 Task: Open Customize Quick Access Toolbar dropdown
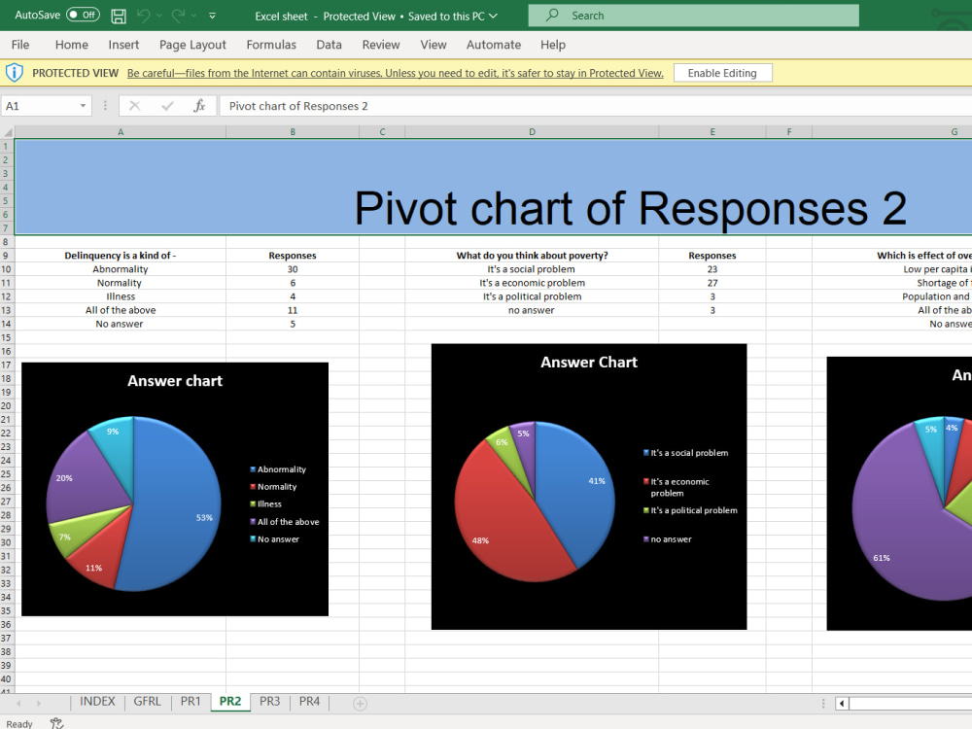[x=212, y=16]
